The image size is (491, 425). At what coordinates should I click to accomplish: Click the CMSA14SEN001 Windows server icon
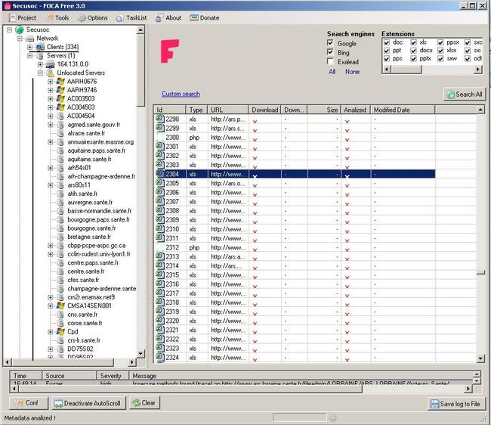[60, 306]
